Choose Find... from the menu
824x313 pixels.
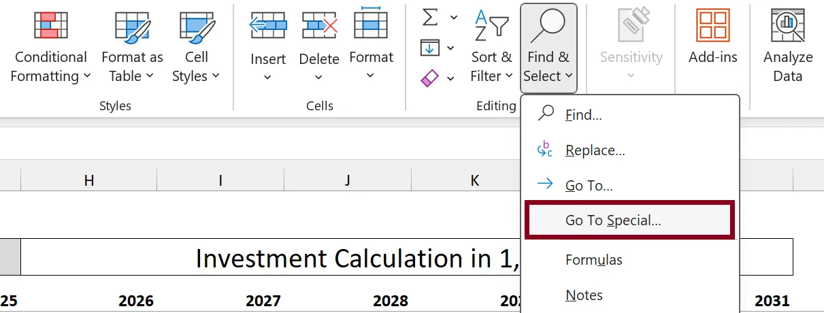(x=630, y=115)
